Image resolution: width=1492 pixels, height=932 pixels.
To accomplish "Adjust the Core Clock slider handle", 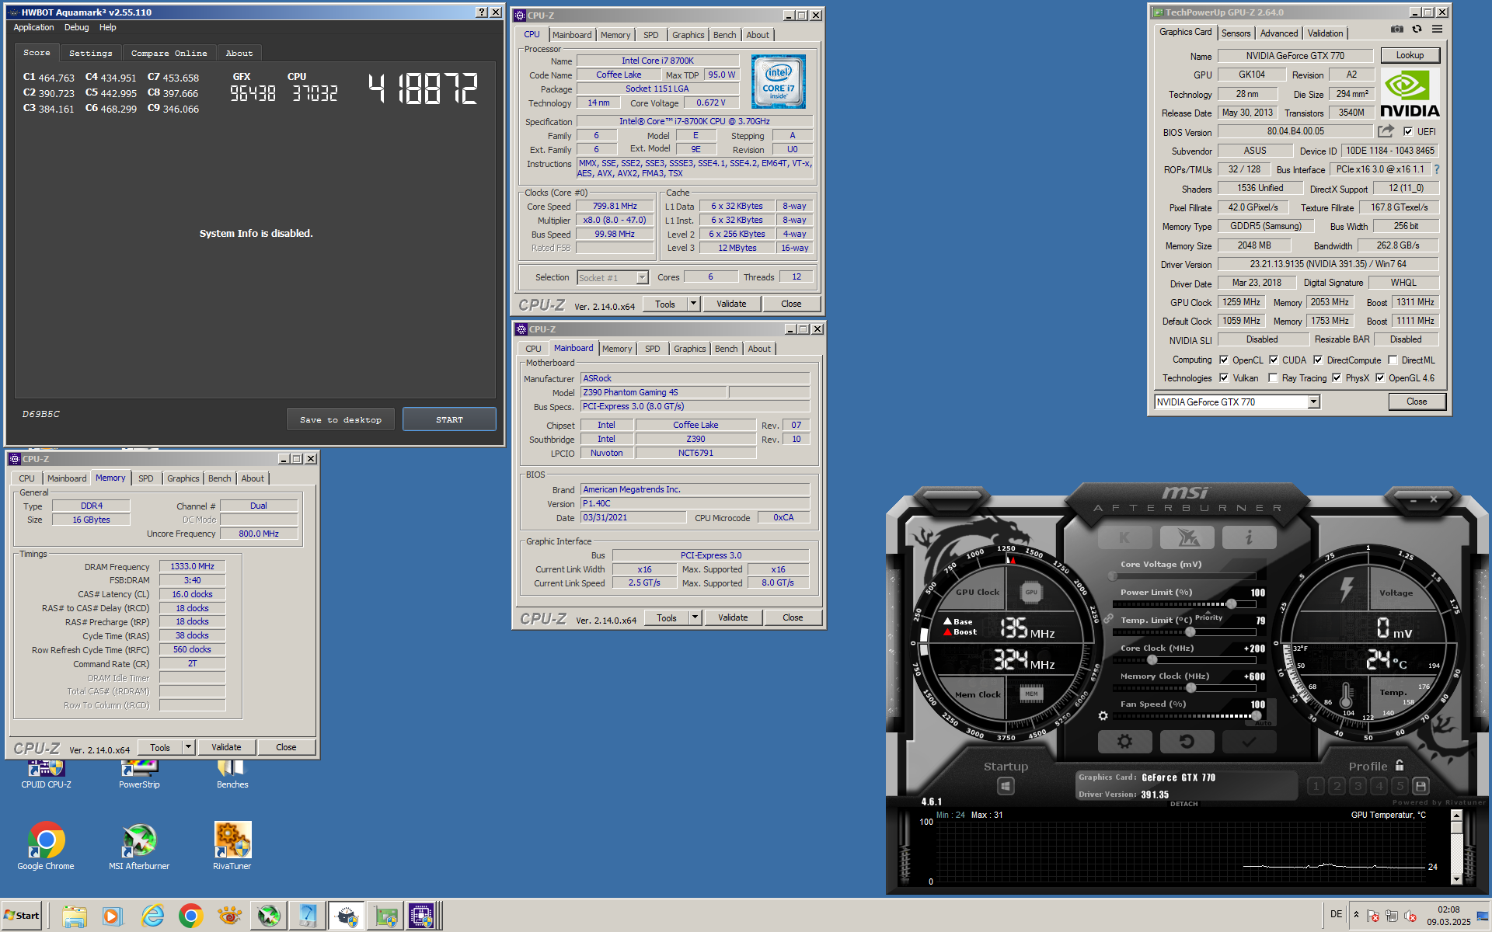I will (x=1152, y=659).
